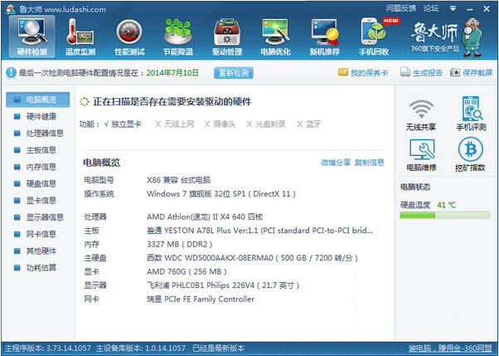
Task: Click 已经是最新版本 status text
Action: coord(219,348)
